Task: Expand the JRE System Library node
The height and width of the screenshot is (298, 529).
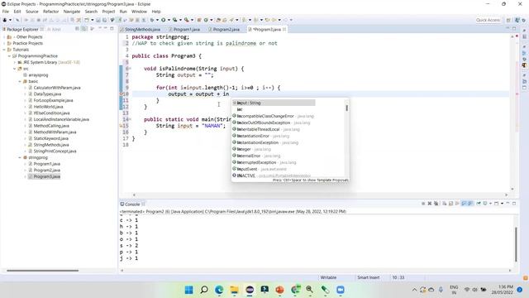Action: point(15,63)
